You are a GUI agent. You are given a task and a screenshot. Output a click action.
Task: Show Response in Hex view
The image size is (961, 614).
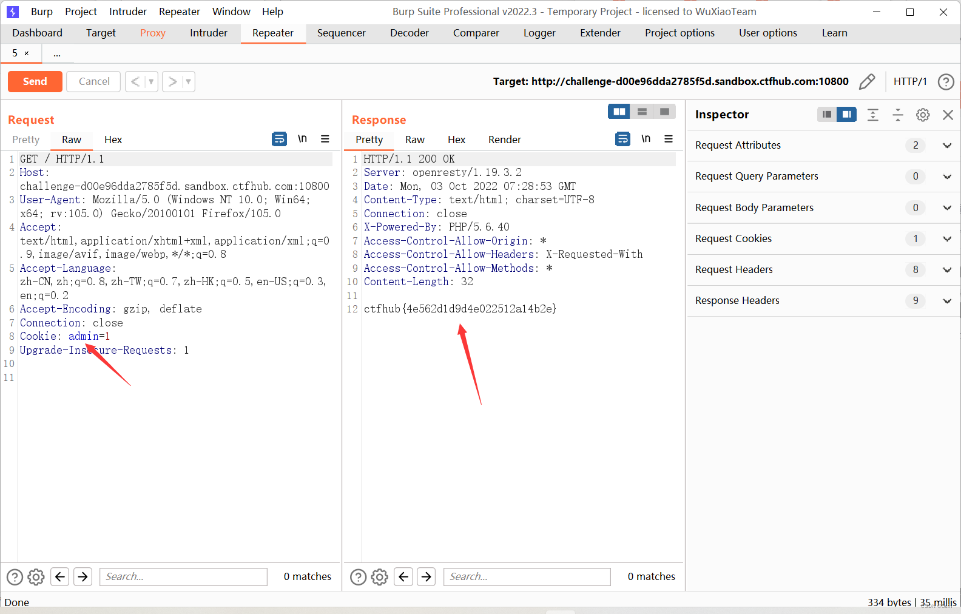(456, 140)
